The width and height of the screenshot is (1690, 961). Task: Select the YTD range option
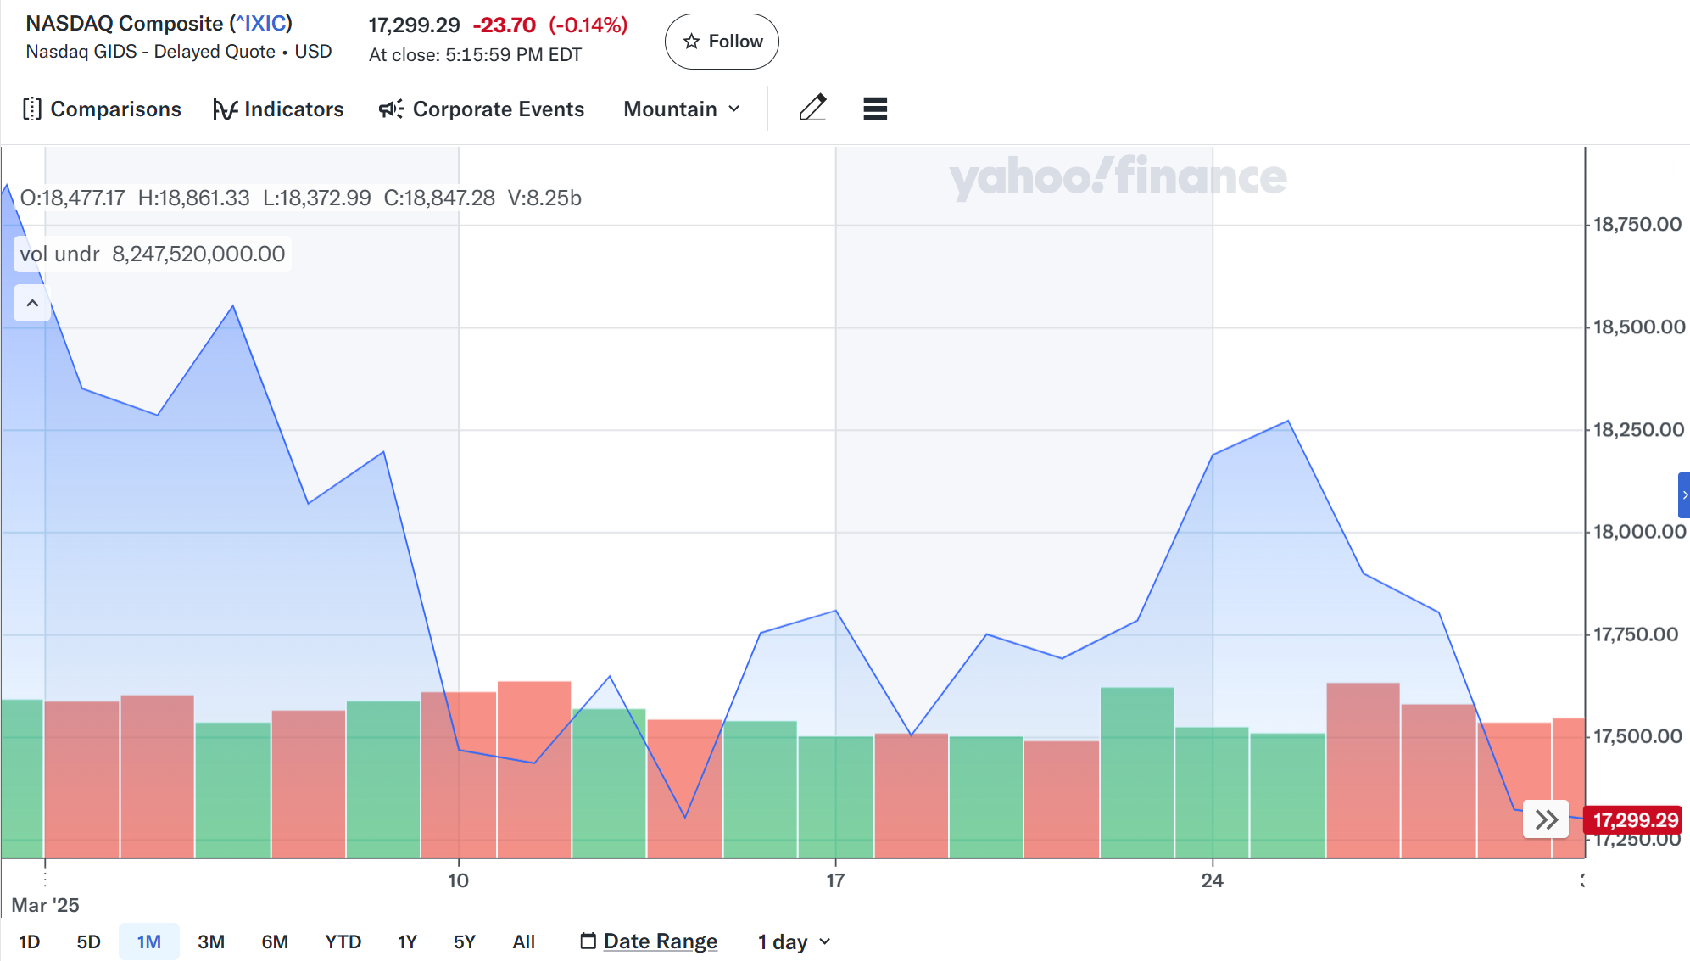tap(343, 941)
